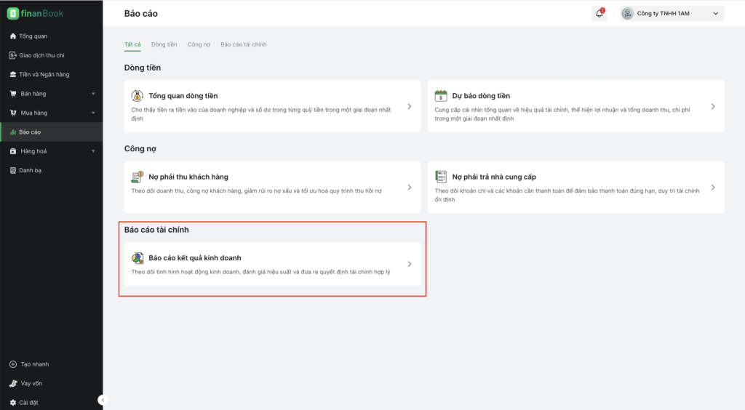745x410 pixels.
Task: Click the Tổng quan home icon
Action: click(13, 36)
